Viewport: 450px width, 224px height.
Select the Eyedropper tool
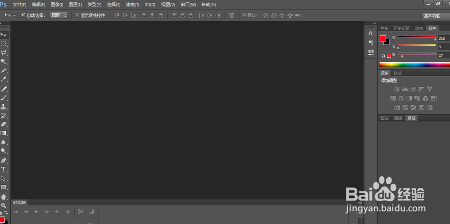[4, 79]
